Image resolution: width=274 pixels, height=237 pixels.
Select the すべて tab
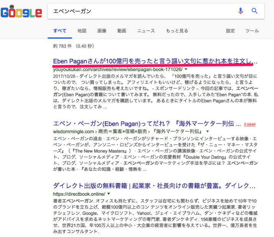(60, 31)
